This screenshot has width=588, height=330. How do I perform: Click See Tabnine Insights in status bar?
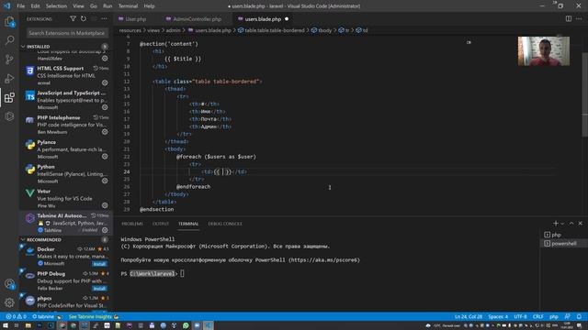click(x=94, y=316)
